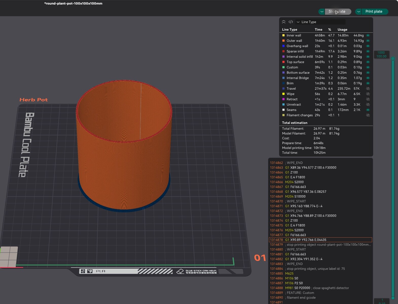This screenshot has height=304, width=398.
Task: Toggle Top surface visibility eye
Action: coord(368,62)
